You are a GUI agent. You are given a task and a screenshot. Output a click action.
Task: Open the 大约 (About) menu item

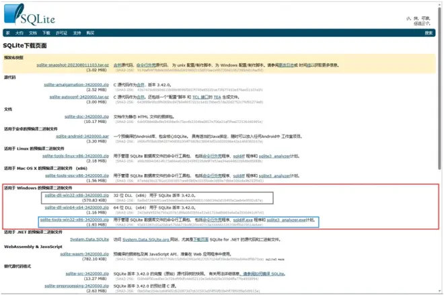(x=20, y=33)
